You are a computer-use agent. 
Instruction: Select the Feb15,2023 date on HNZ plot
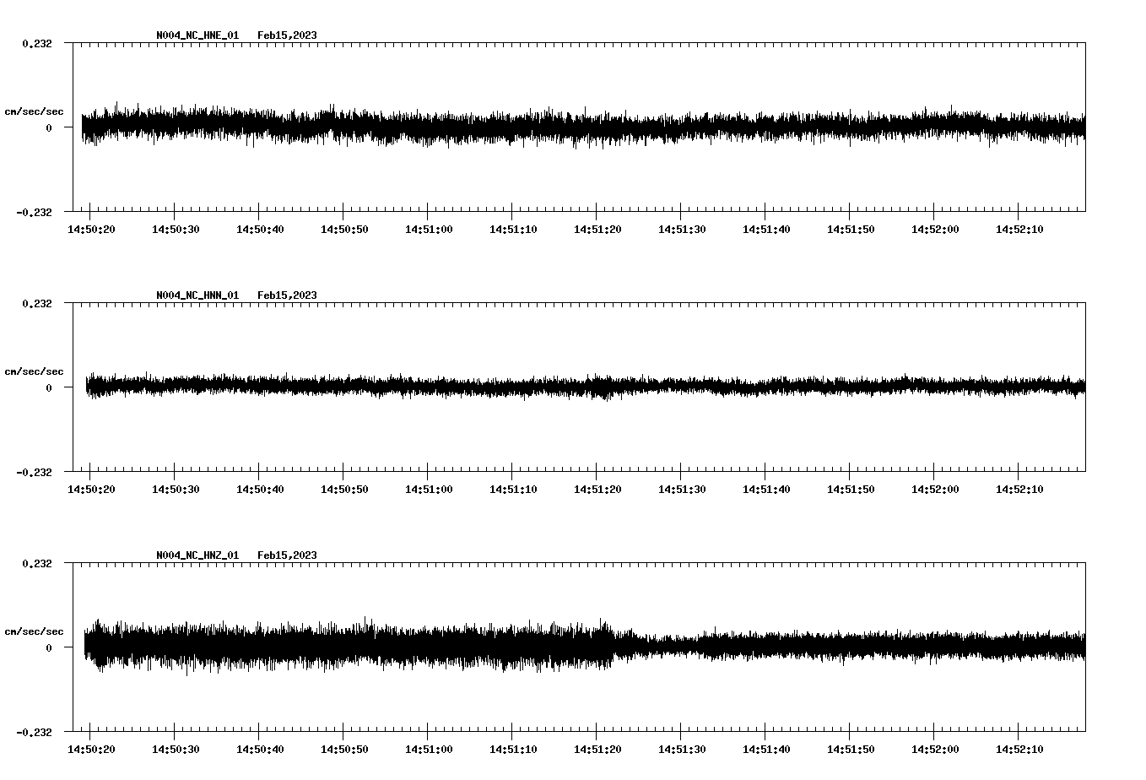(287, 555)
